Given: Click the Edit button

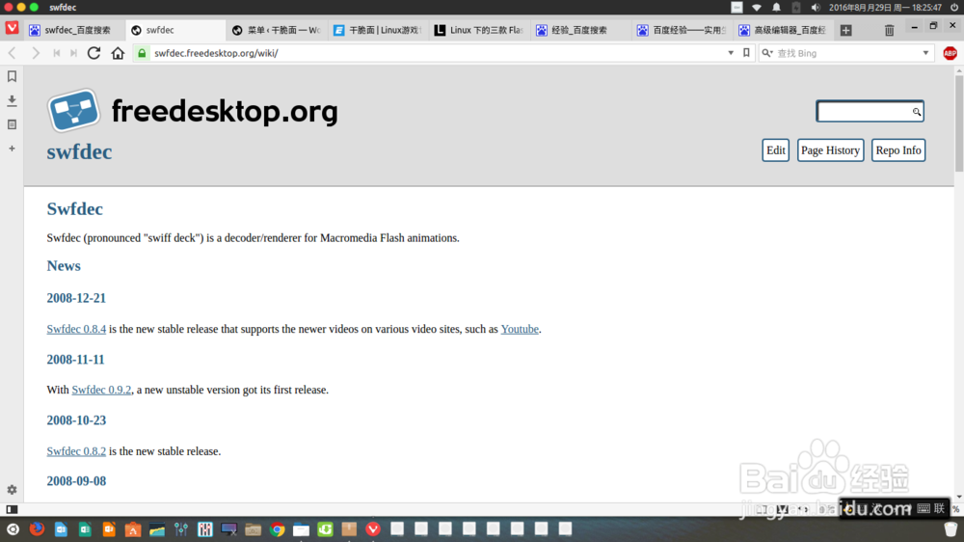Looking at the screenshot, I should 775,150.
